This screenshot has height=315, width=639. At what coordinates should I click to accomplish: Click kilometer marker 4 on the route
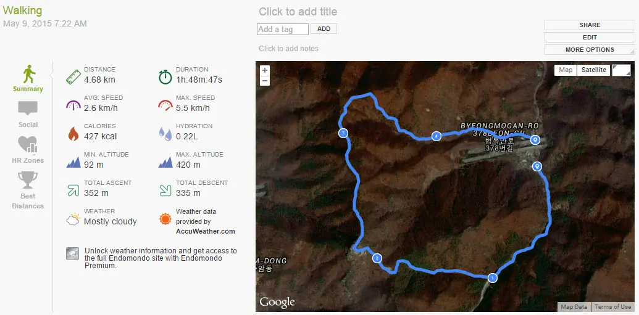[x=436, y=136]
